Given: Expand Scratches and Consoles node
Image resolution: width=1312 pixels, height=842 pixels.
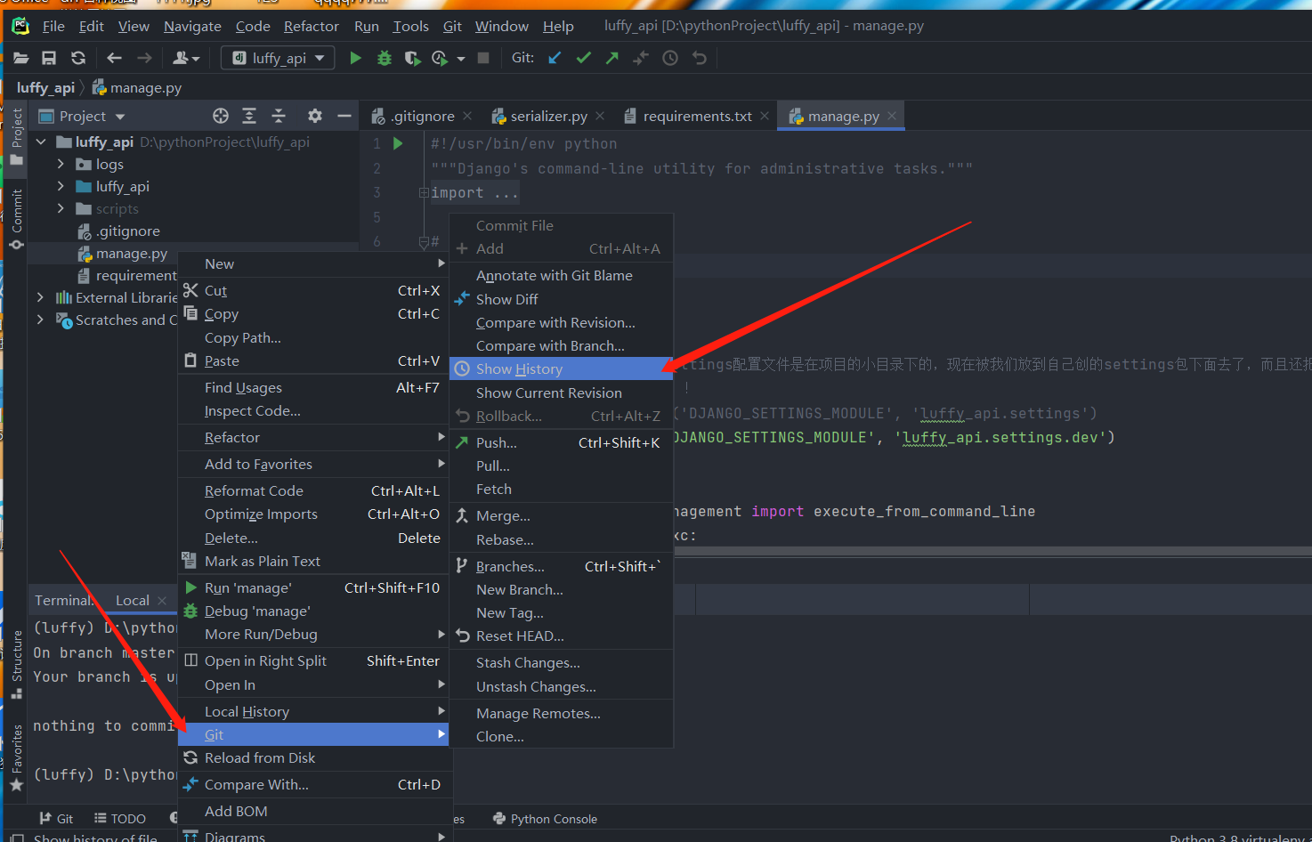Looking at the screenshot, I should (x=40, y=320).
